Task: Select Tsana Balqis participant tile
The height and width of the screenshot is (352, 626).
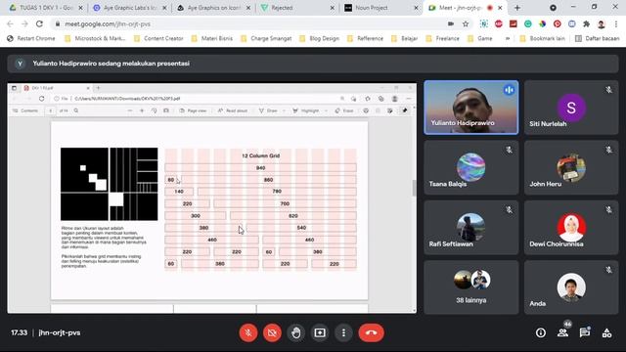Action: point(471,167)
